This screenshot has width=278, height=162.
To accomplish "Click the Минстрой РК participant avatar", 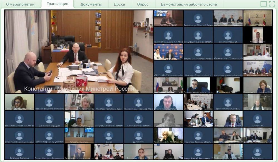I will click(x=257, y=119).
